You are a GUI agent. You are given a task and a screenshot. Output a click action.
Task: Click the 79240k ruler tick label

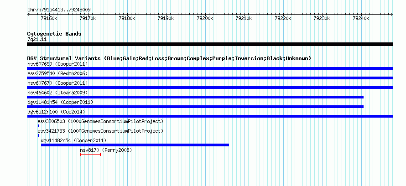point(361,18)
